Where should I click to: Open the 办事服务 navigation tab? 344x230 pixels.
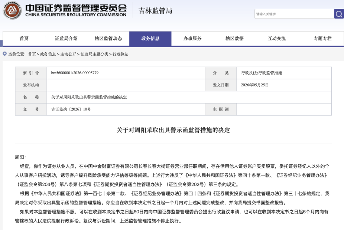click(192, 39)
